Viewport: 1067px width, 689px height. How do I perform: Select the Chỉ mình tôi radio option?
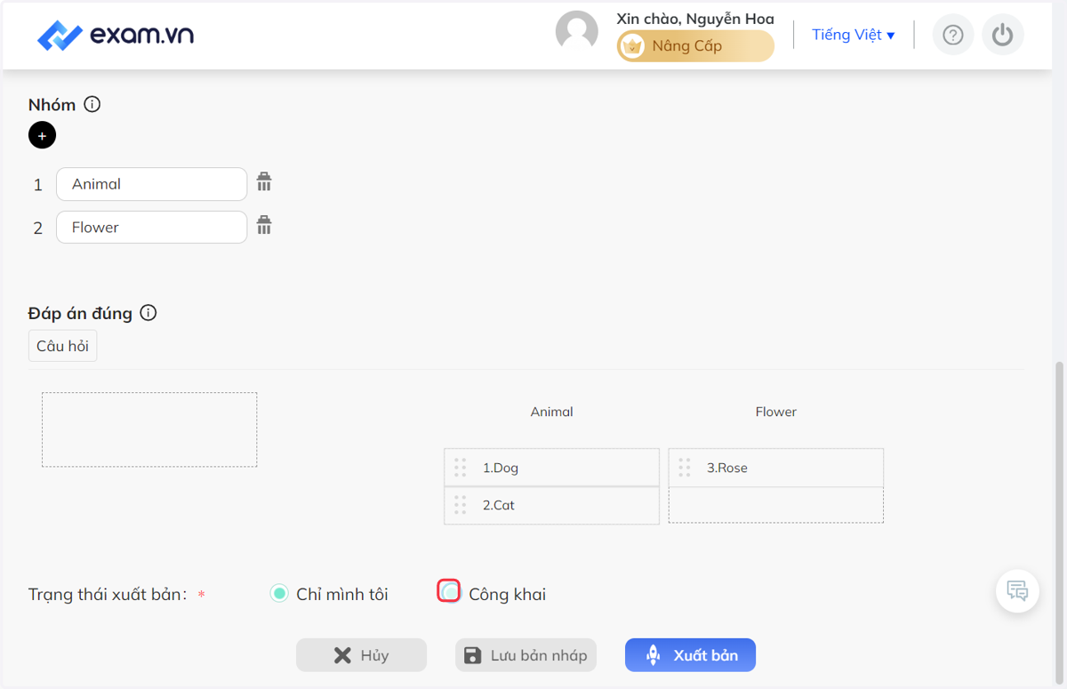(x=279, y=593)
